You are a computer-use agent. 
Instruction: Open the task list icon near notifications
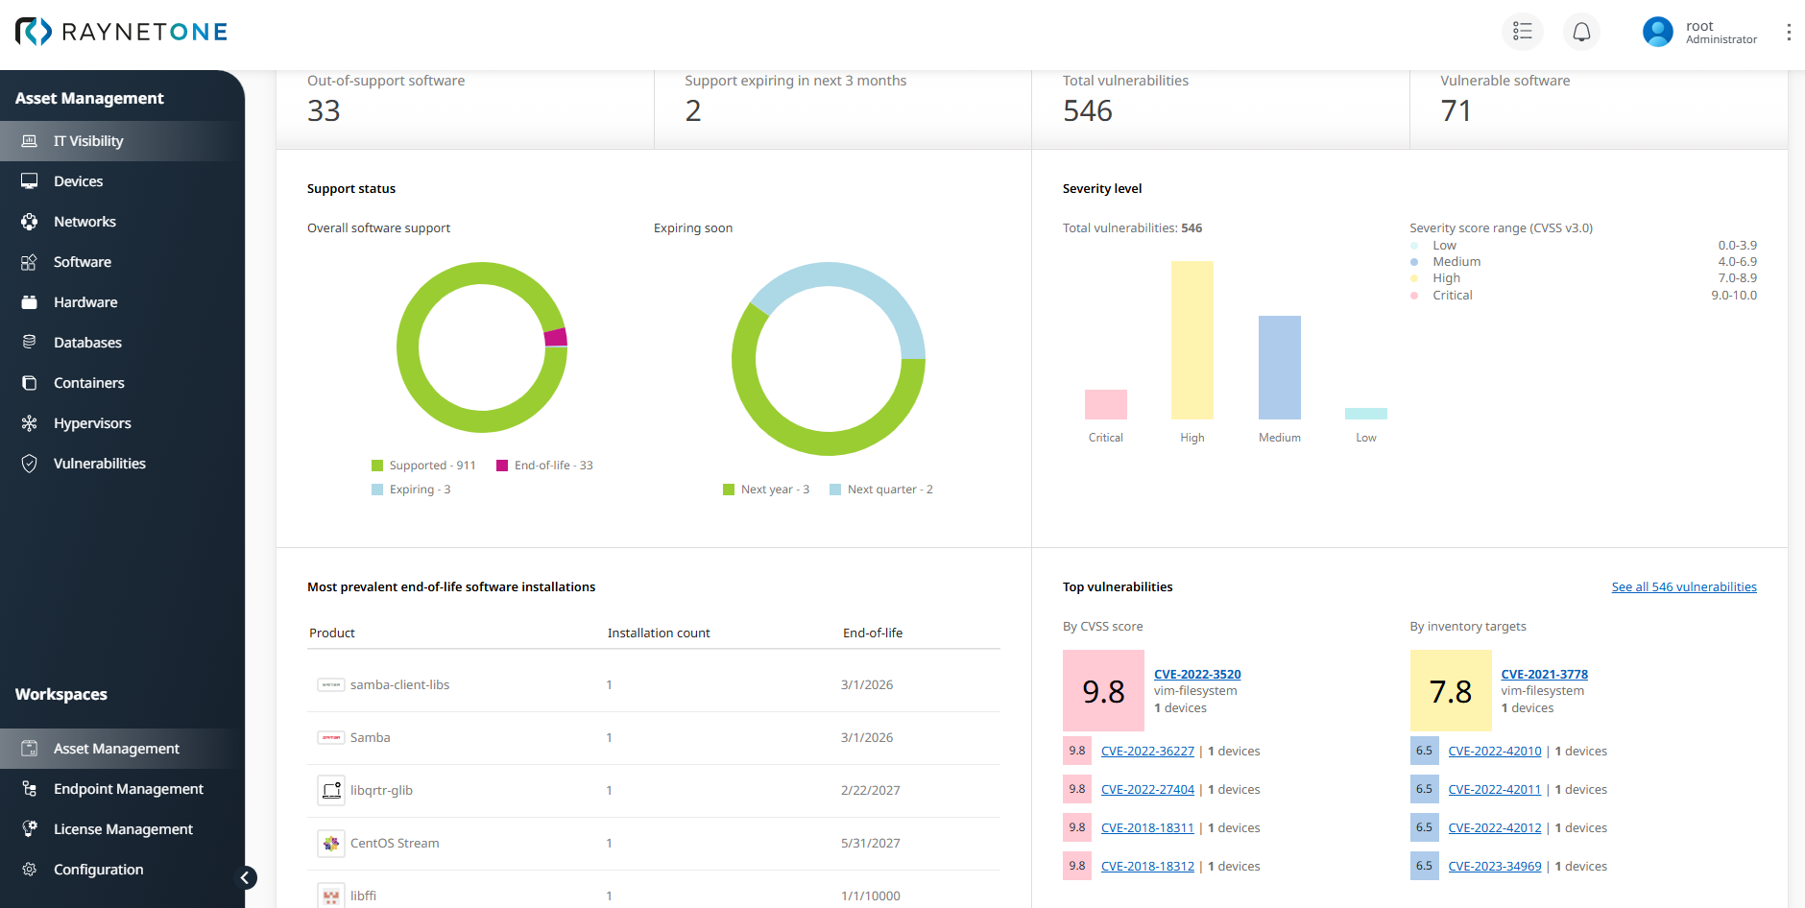(1523, 32)
